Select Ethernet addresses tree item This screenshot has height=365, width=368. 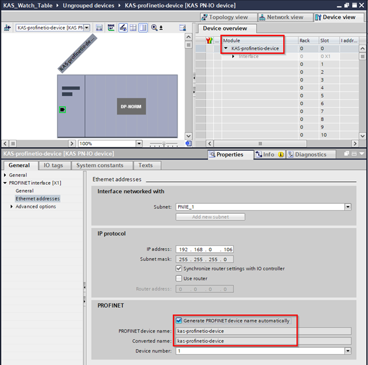[x=38, y=198]
